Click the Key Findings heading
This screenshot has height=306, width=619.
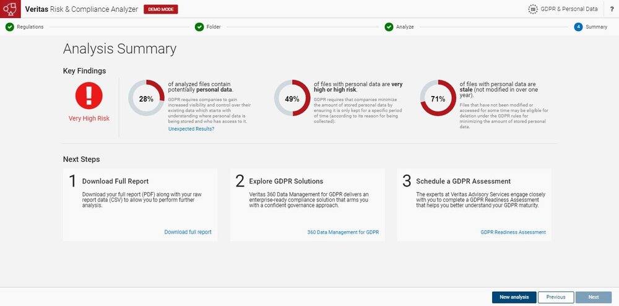(84, 71)
